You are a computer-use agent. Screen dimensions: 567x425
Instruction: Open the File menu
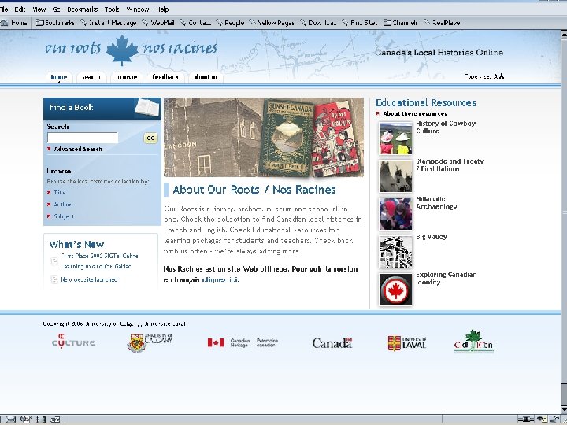(x=4, y=9)
